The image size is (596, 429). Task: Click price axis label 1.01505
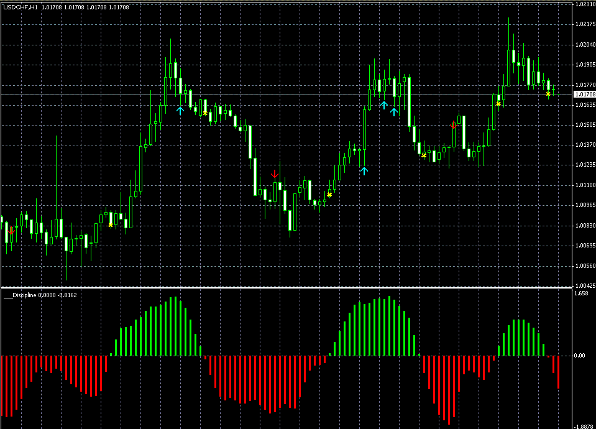pyautogui.click(x=585, y=125)
